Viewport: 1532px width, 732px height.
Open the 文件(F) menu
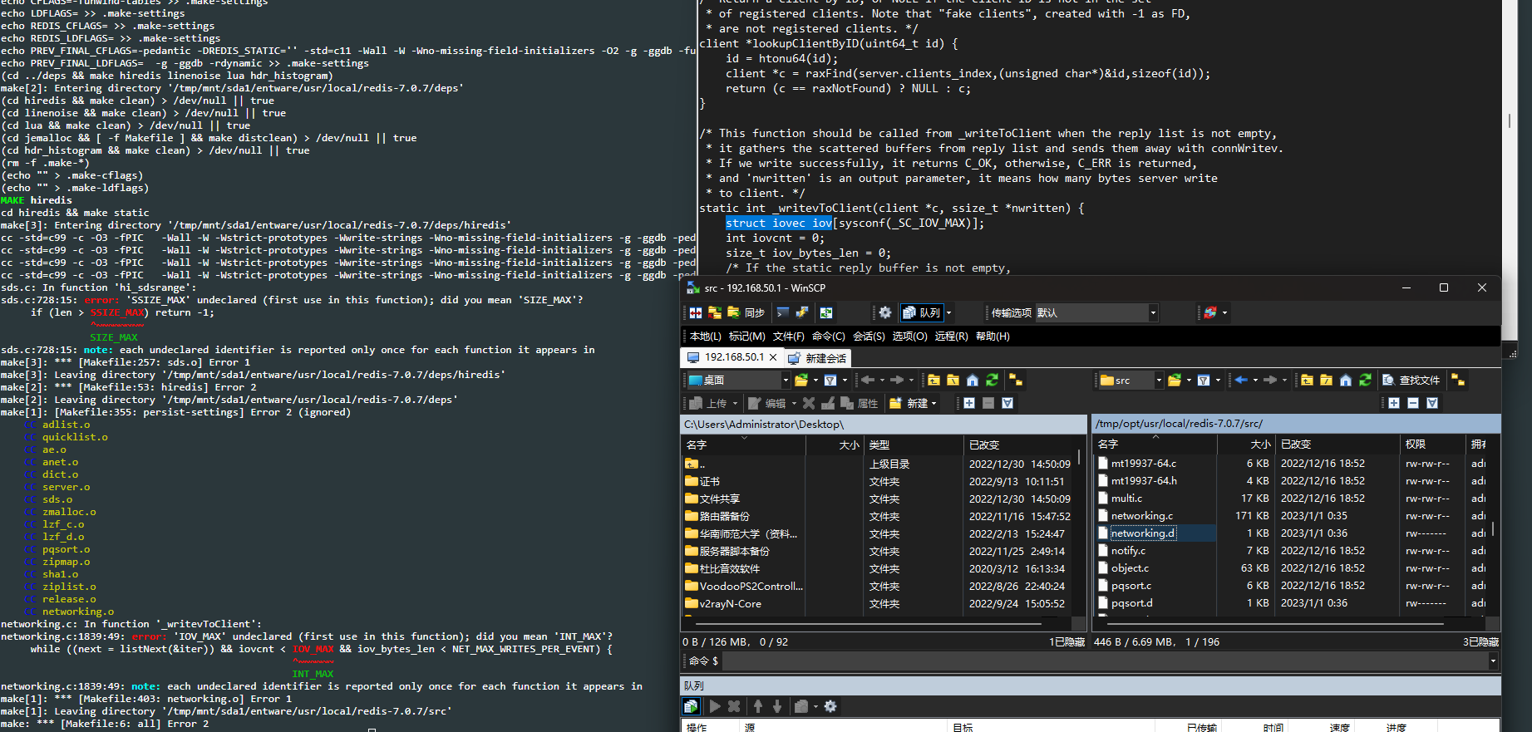(x=788, y=336)
